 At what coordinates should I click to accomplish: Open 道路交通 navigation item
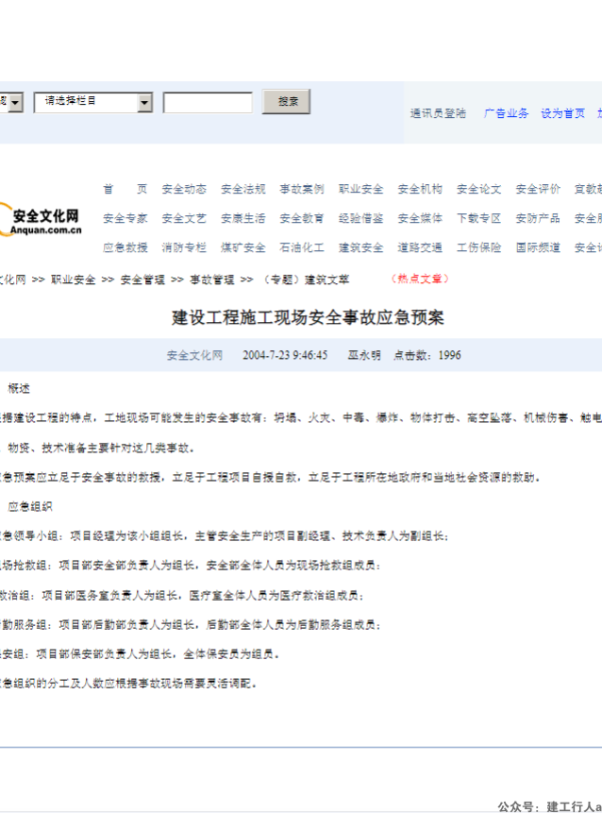[420, 247]
